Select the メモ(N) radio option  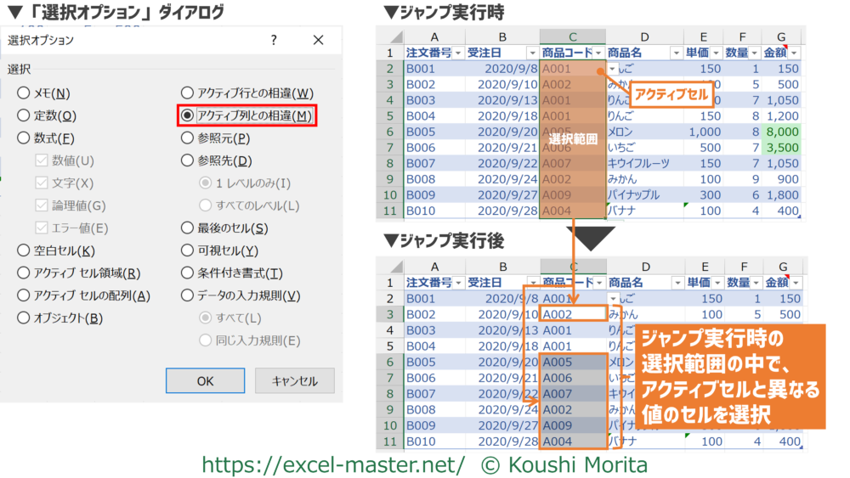click(24, 93)
